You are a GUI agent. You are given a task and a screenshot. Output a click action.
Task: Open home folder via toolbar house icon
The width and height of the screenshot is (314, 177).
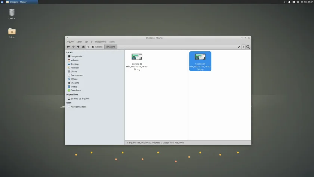(83, 47)
